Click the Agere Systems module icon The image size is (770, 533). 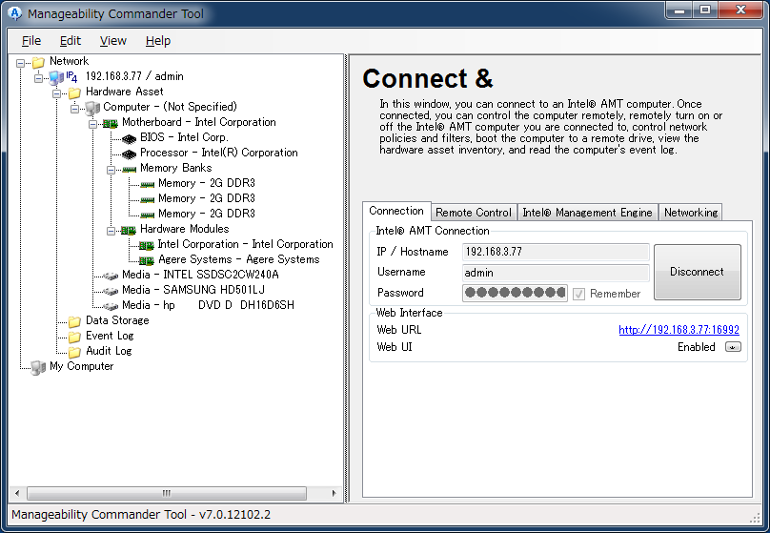click(147, 259)
